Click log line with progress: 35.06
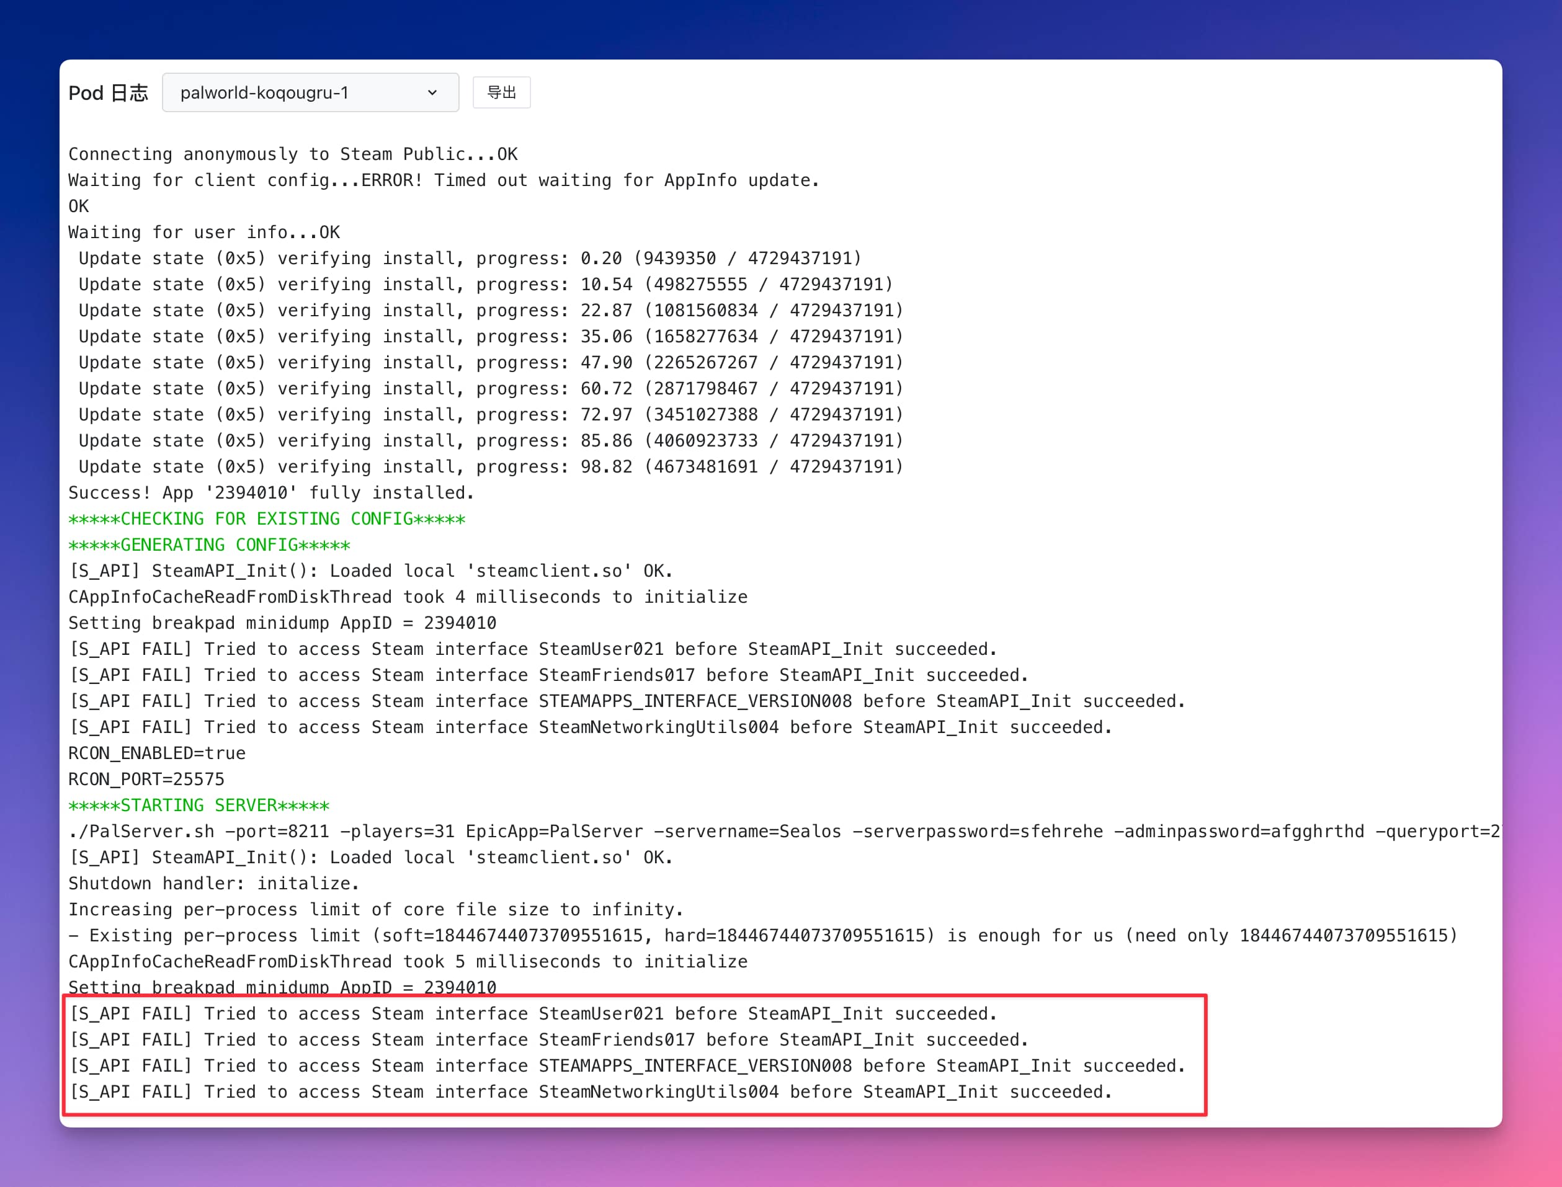The height and width of the screenshot is (1187, 1562). [x=491, y=337]
